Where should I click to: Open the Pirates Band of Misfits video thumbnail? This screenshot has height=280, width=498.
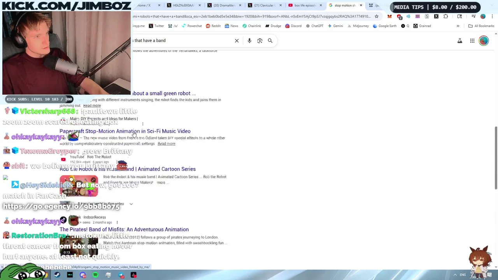click(x=79, y=247)
